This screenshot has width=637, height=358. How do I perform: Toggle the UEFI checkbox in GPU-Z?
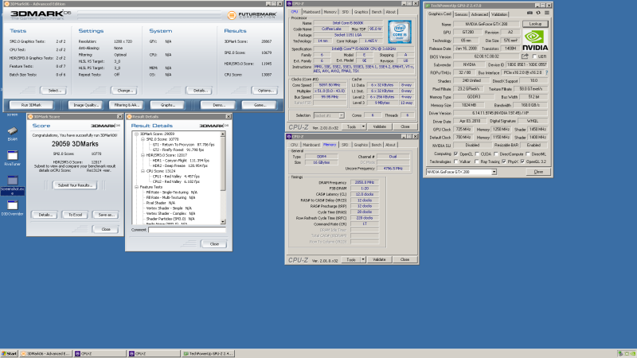[534, 56]
